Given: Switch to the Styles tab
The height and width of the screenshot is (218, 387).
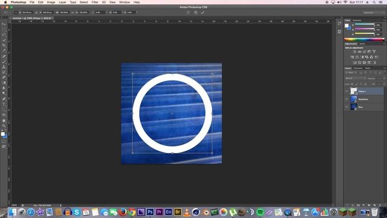Looking at the screenshot, I should [x=362, y=44].
